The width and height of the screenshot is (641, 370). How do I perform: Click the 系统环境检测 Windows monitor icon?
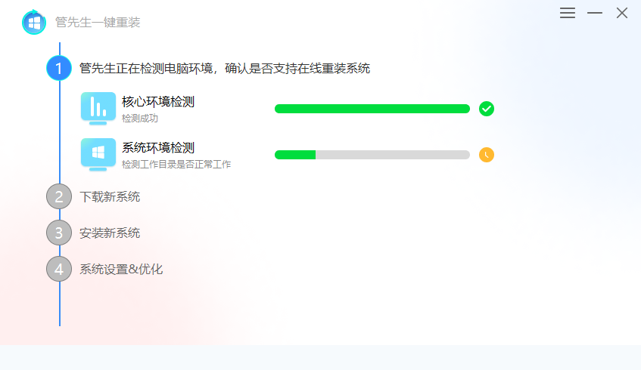[98, 155]
